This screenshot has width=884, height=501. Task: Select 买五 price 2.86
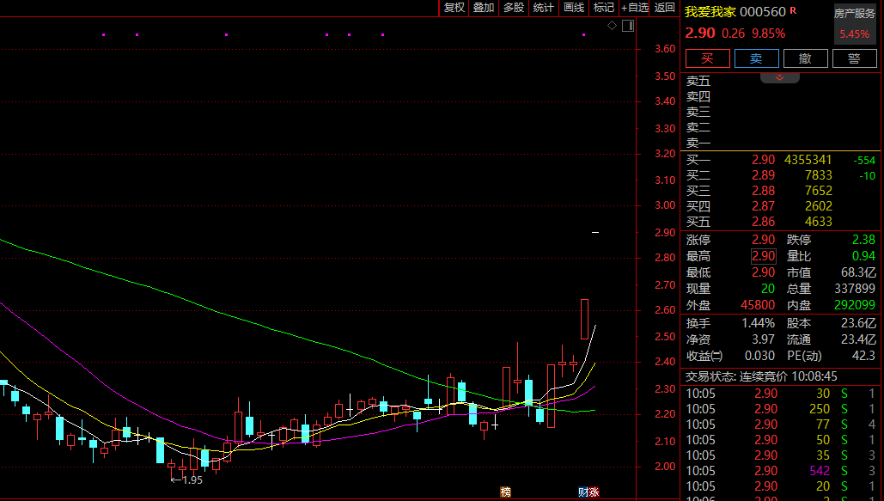click(x=764, y=222)
